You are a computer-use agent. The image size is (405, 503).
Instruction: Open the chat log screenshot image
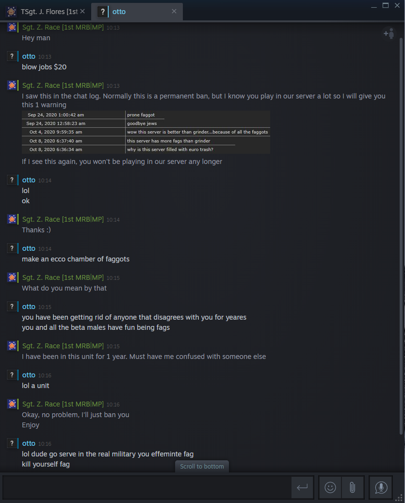pos(146,132)
